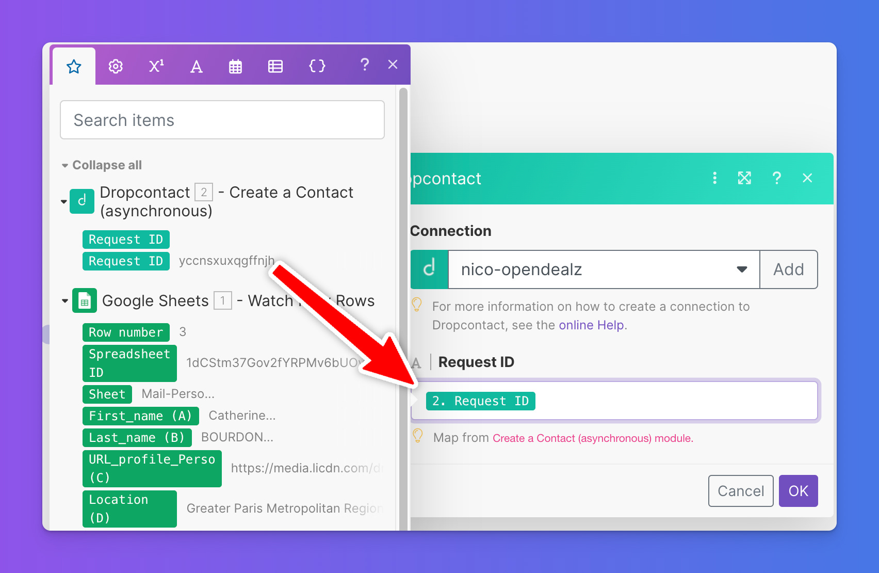Screen dimensions: 879x573
Task: Select the Spreadsheet ID pill
Action: pos(129,363)
